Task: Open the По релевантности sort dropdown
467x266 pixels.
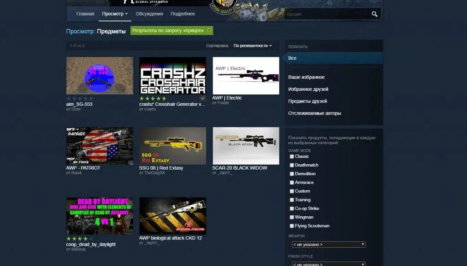Action: tap(253, 46)
